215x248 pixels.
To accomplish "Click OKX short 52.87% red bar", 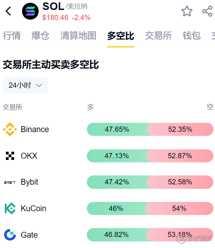I will [x=180, y=156].
